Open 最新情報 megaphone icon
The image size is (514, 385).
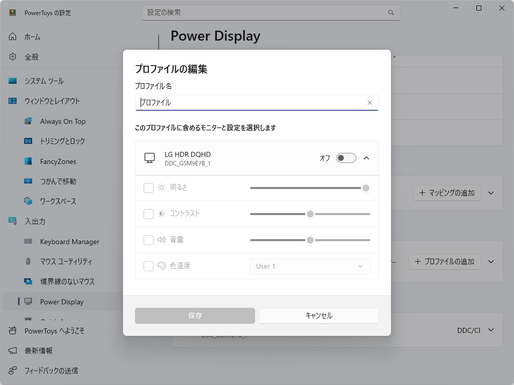coord(13,350)
